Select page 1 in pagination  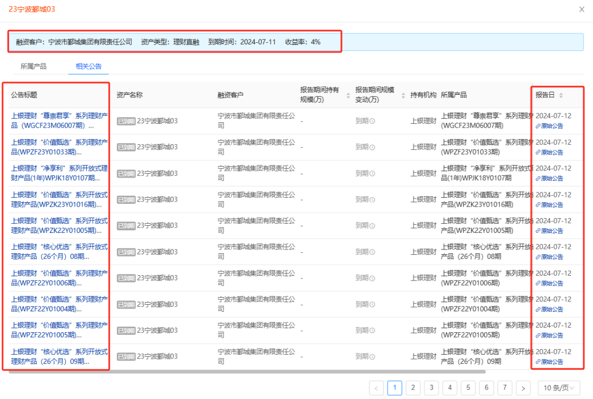coord(395,387)
